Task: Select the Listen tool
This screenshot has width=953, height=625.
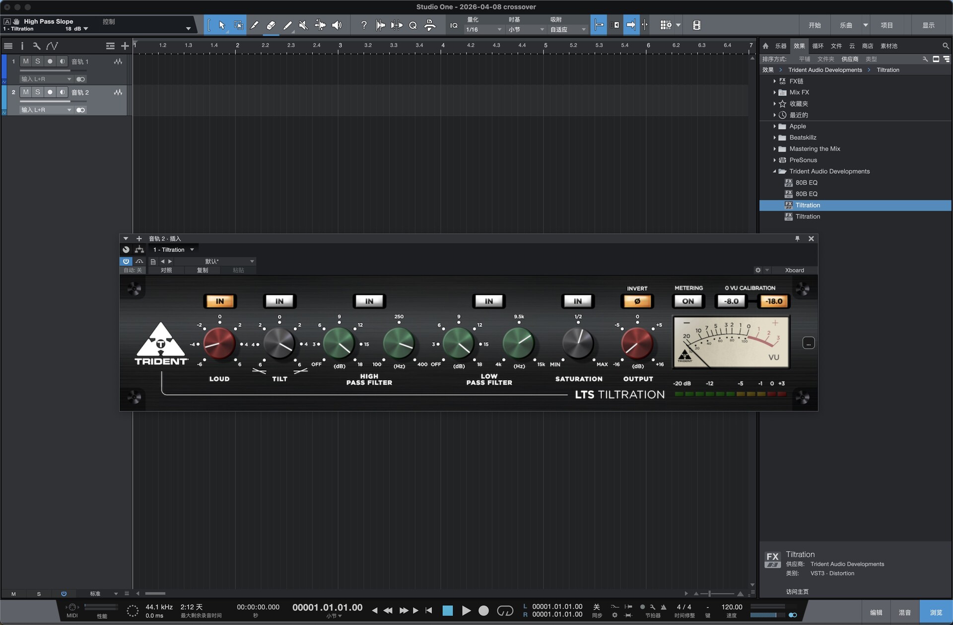Action: coord(337,25)
